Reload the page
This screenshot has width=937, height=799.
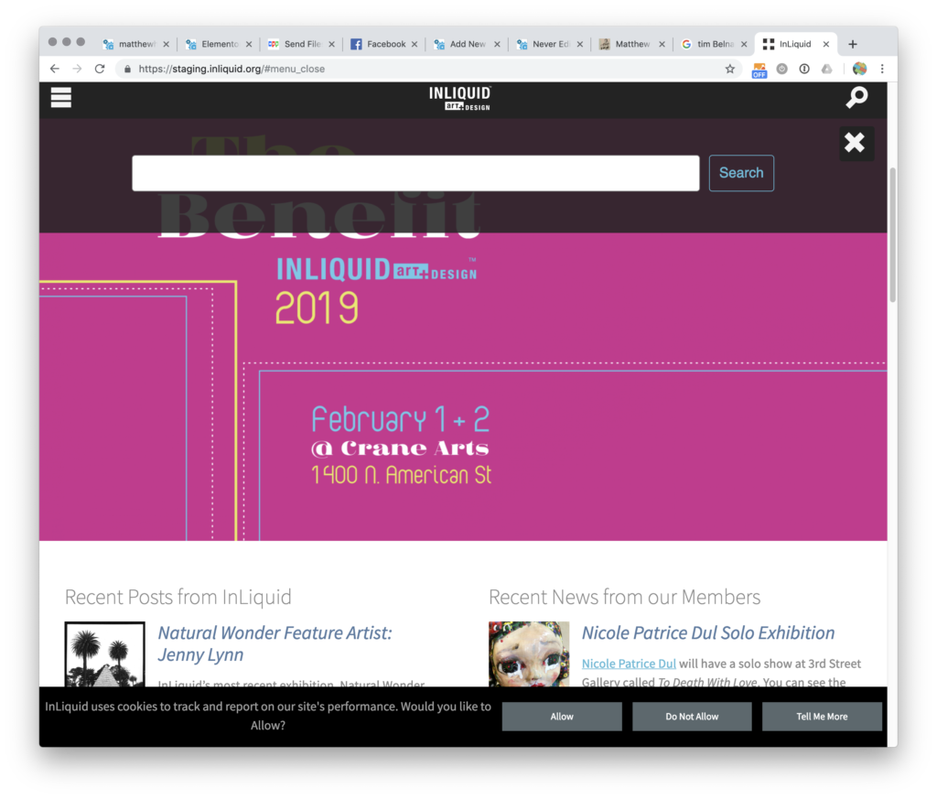pos(100,69)
